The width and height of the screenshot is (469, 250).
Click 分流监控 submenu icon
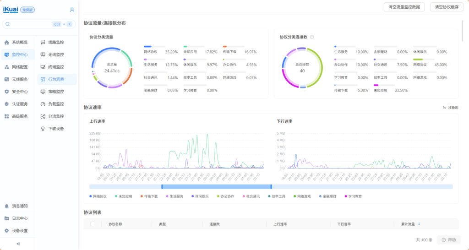coord(43,116)
